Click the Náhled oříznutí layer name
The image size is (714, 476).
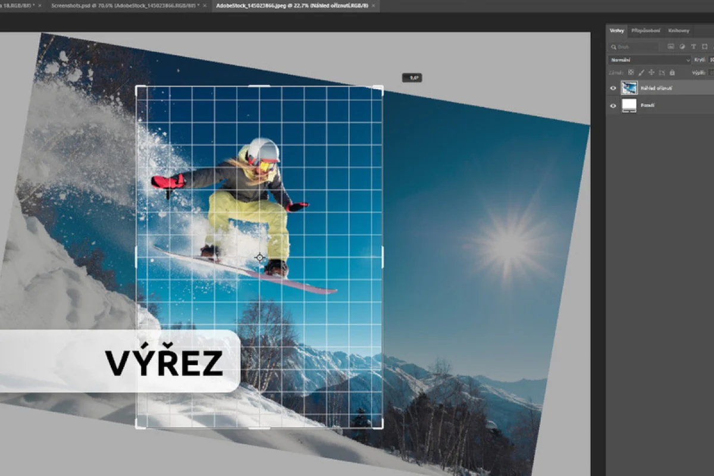coord(656,88)
